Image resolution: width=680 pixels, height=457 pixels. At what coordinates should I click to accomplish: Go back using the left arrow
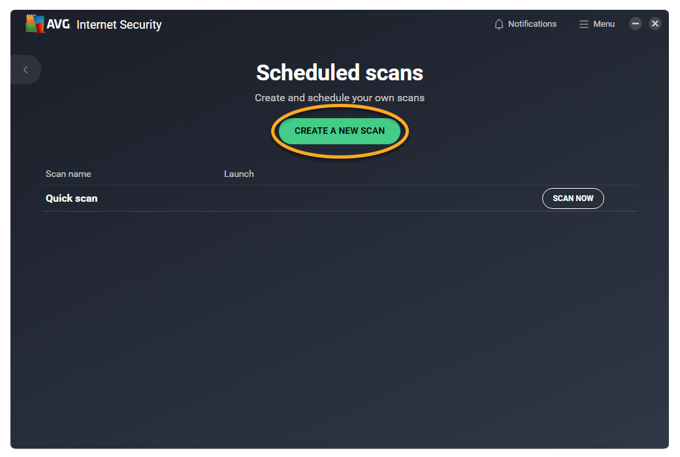click(25, 70)
